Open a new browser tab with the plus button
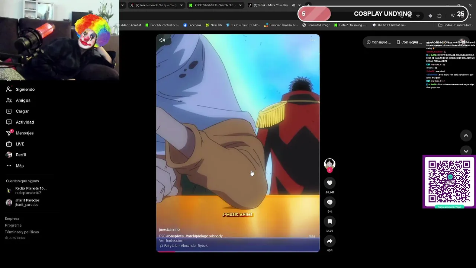This screenshot has width=476, height=268. pyautogui.click(x=308, y=5)
